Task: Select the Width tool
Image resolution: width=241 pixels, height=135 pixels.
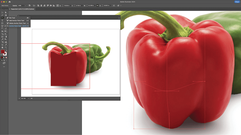Action: [2, 31]
